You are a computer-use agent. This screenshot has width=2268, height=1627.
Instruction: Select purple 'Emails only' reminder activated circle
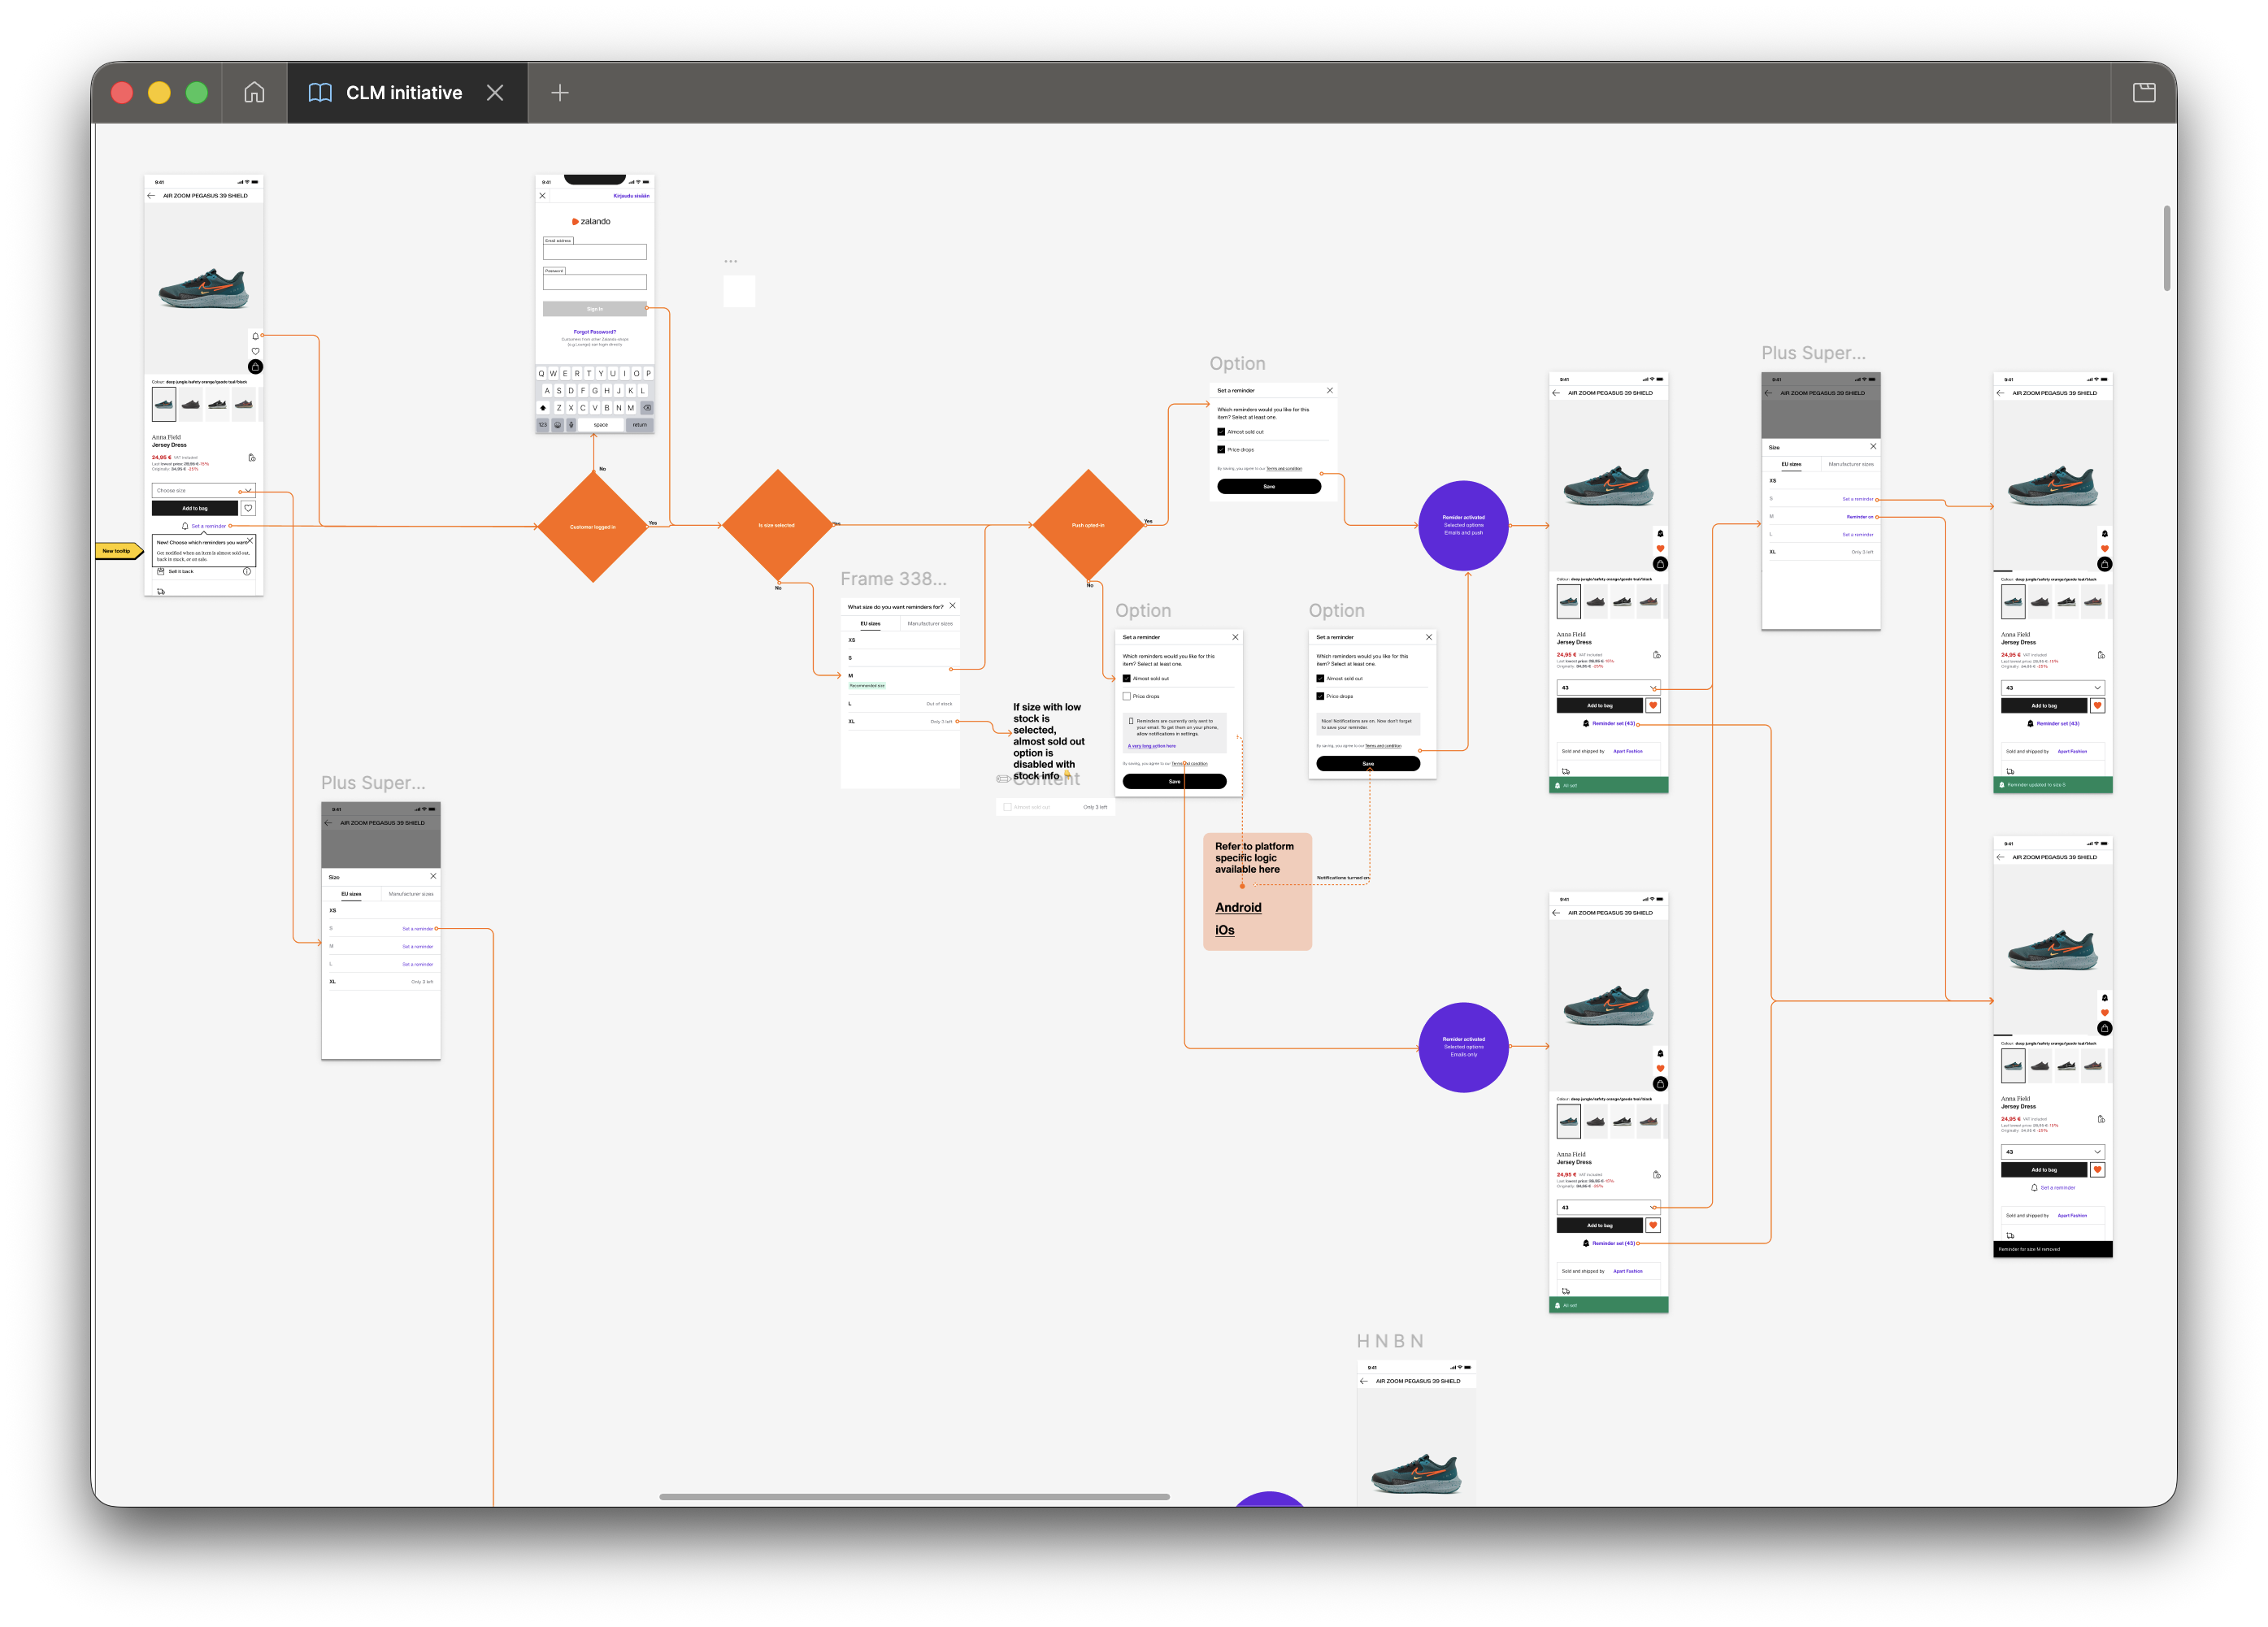pos(1463,1047)
